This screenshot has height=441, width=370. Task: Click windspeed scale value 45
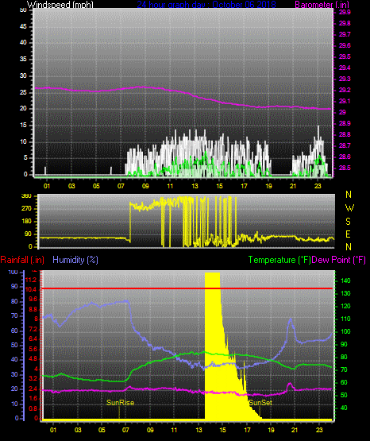point(23,26)
